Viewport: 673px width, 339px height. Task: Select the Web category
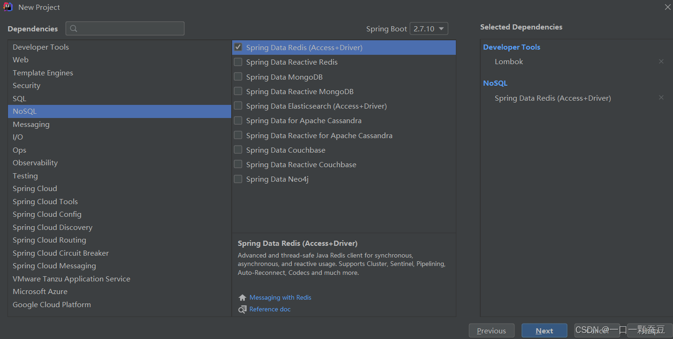tap(120, 60)
